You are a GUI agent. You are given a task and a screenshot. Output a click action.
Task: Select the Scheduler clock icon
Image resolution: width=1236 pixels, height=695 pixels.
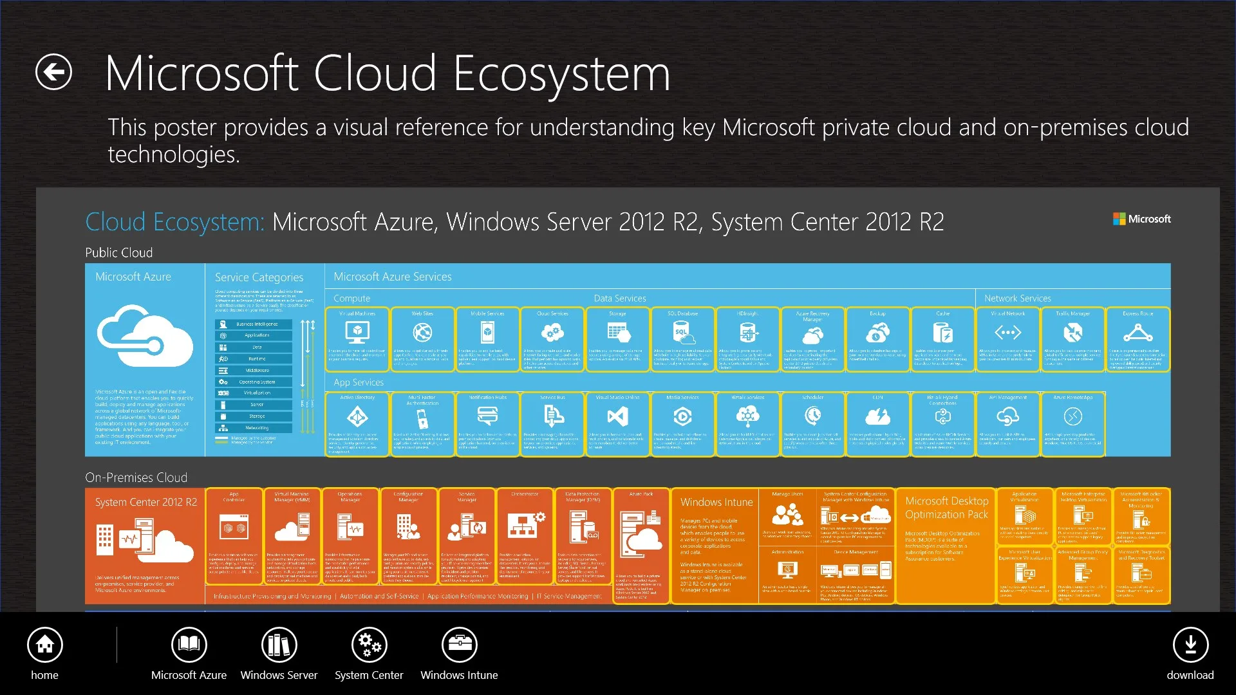click(x=813, y=417)
